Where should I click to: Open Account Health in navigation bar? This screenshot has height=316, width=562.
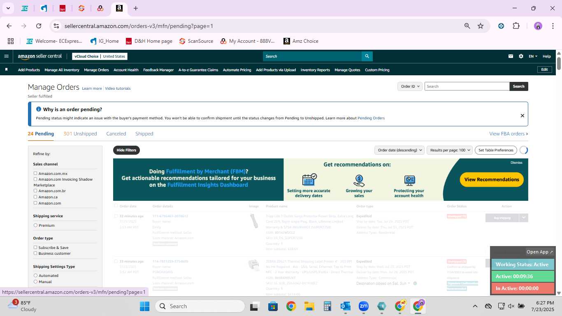pos(126,70)
